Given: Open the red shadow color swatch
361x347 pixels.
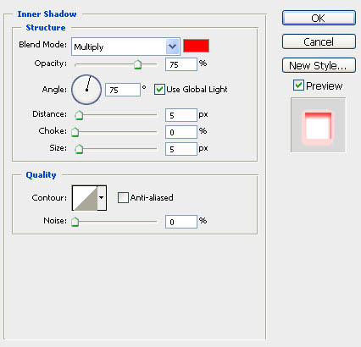Looking at the screenshot, I should point(196,46).
